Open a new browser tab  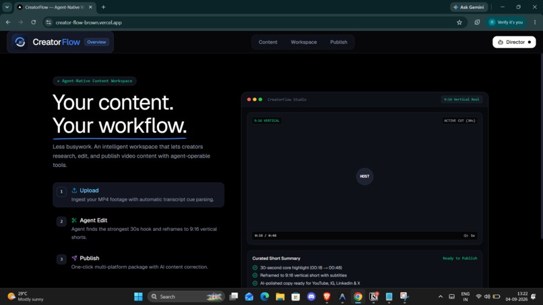point(103,7)
